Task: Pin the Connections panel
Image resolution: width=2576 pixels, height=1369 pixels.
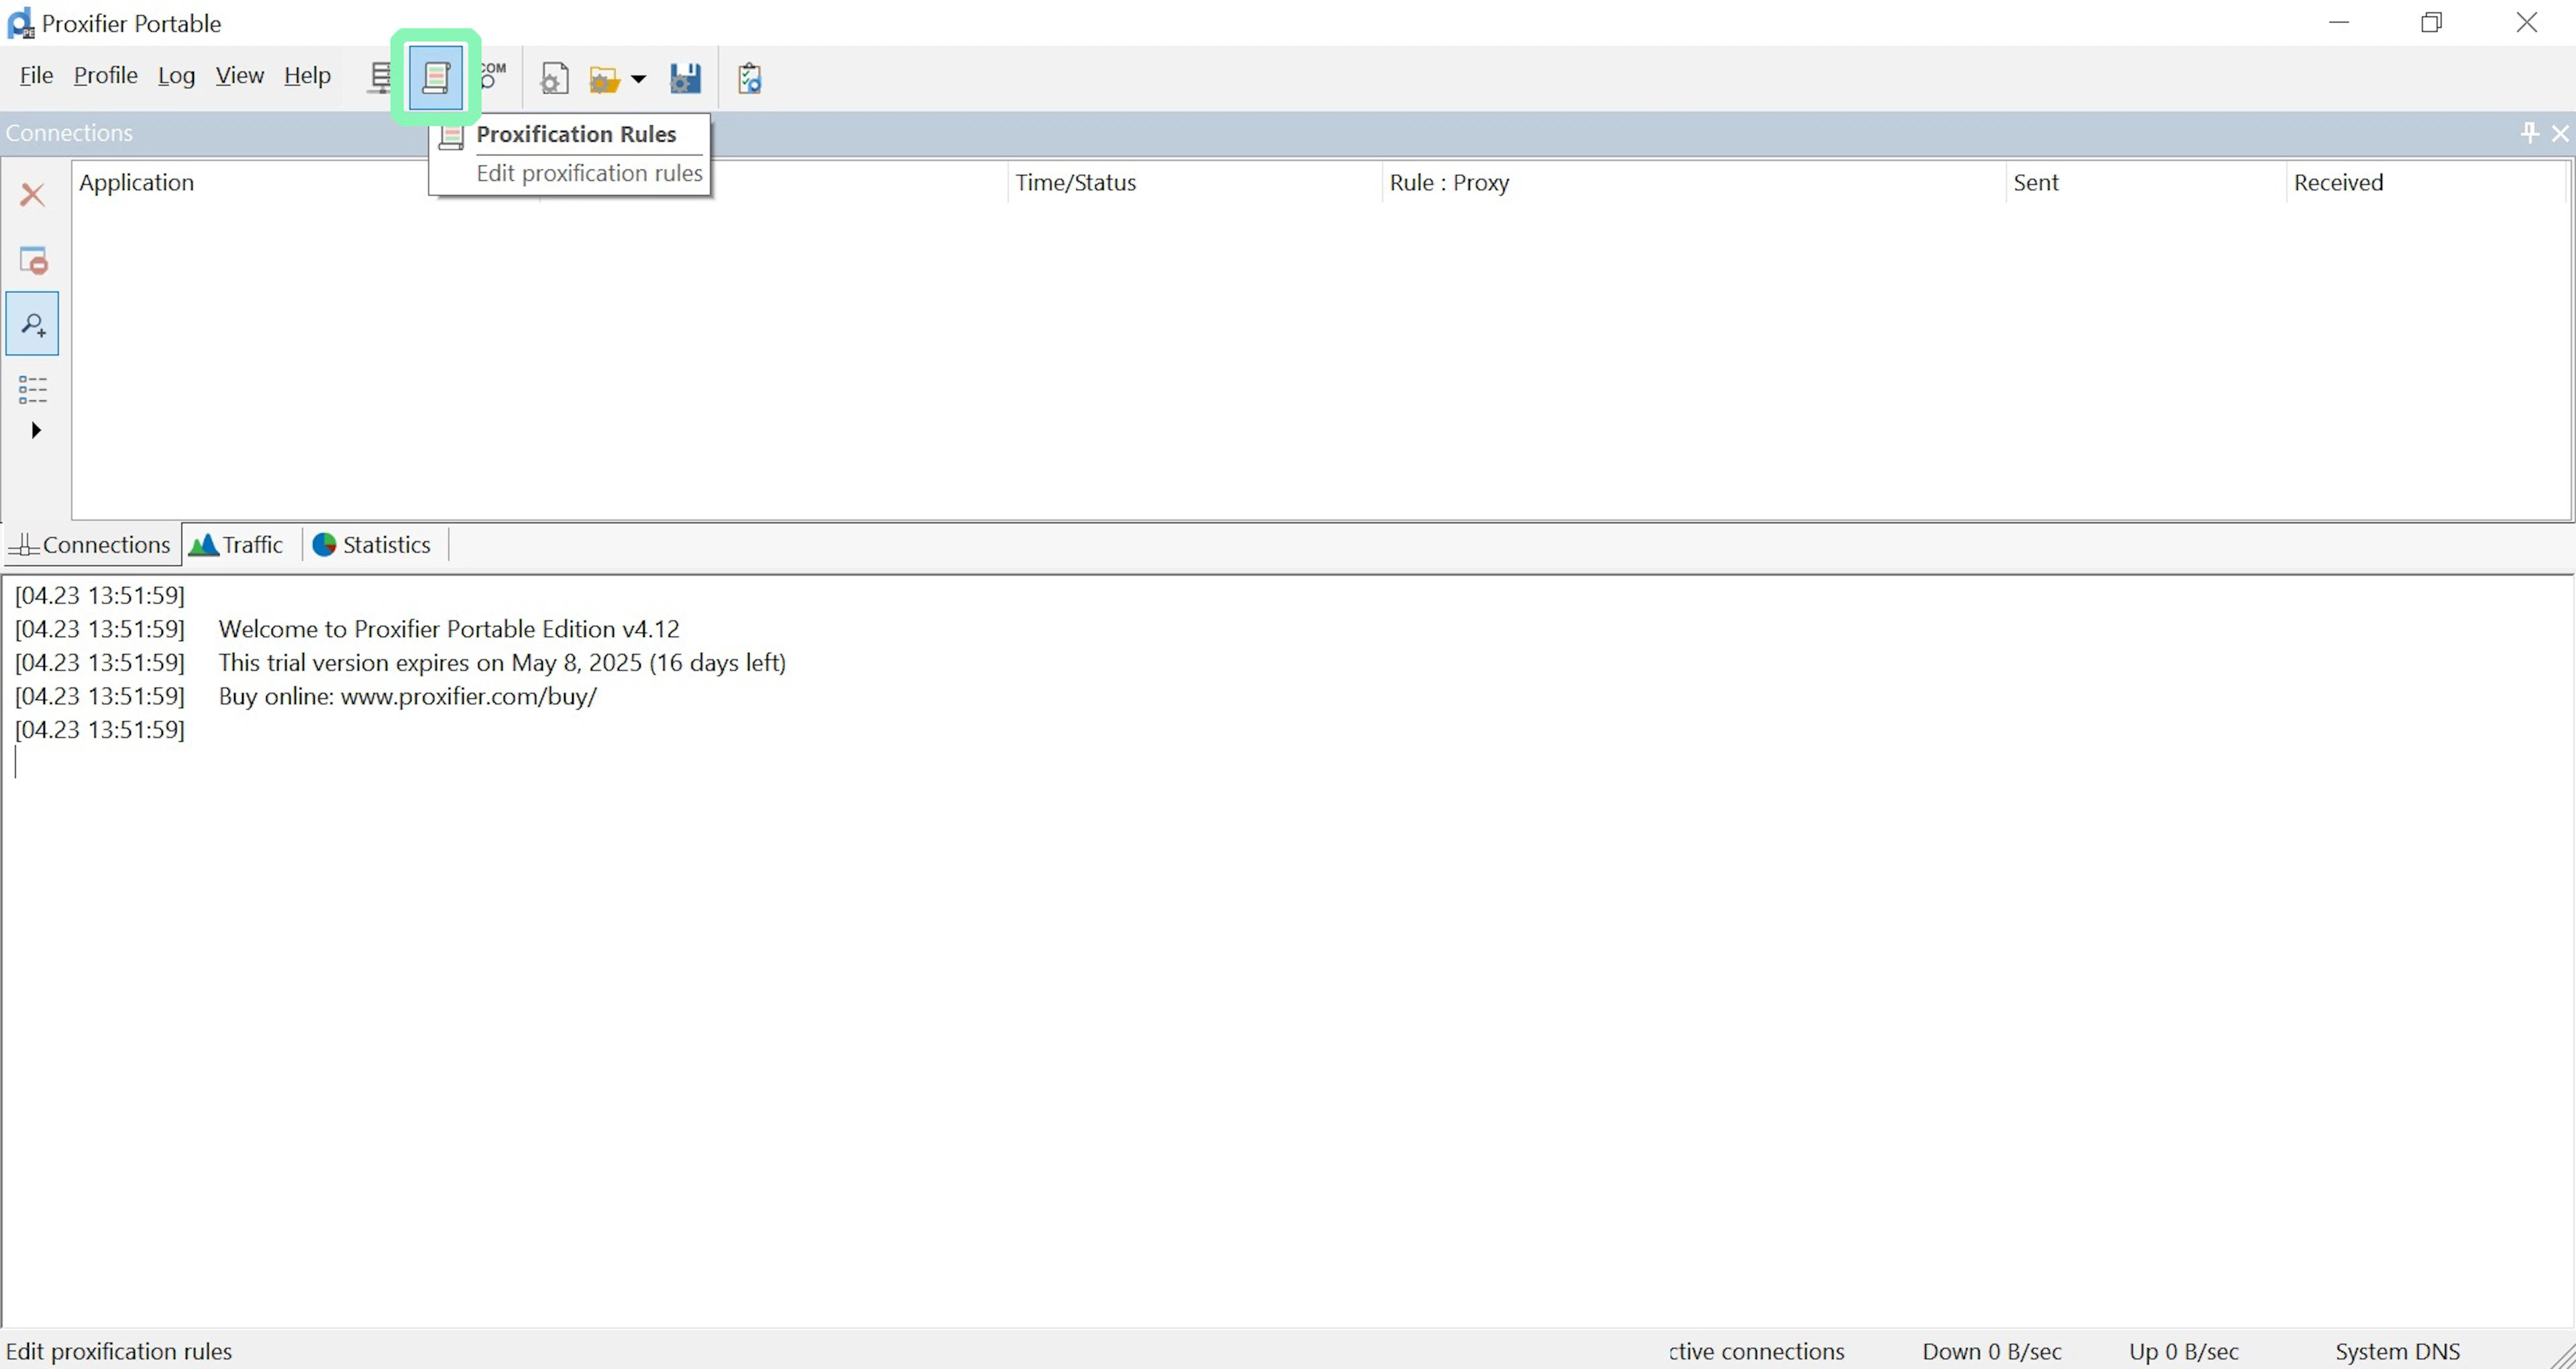Action: (x=2529, y=133)
